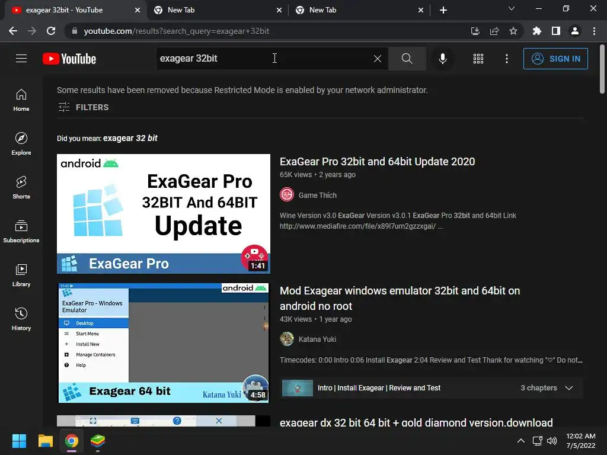Open BlueStacks from the taskbar

[98, 441]
